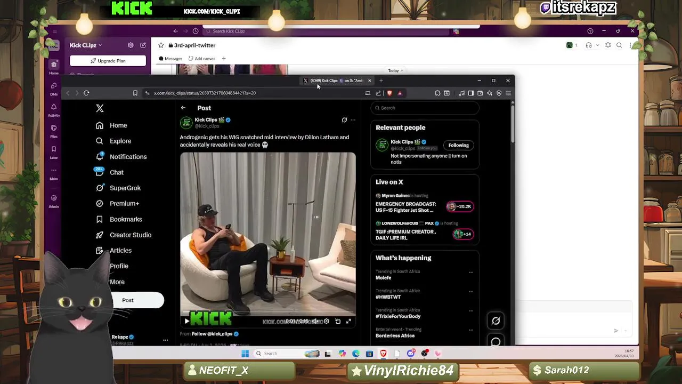Open Windows Start menu

245,353
